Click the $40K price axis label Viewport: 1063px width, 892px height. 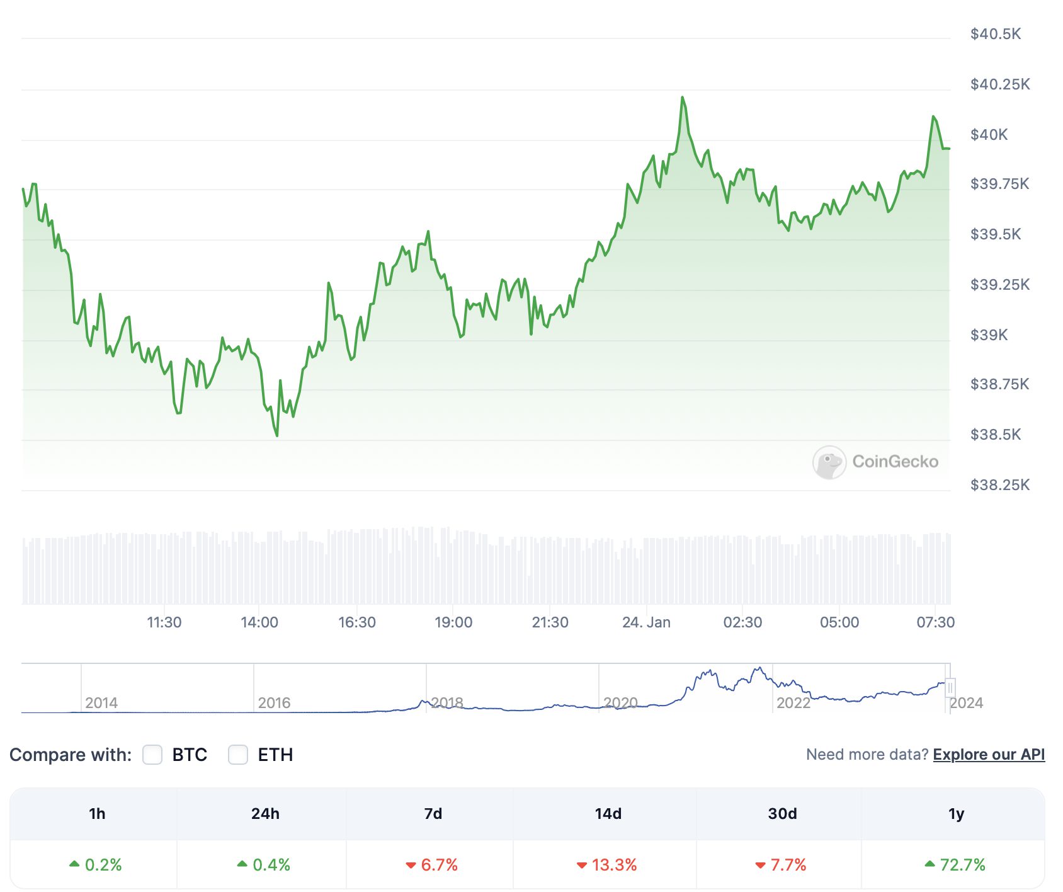click(989, 134)
